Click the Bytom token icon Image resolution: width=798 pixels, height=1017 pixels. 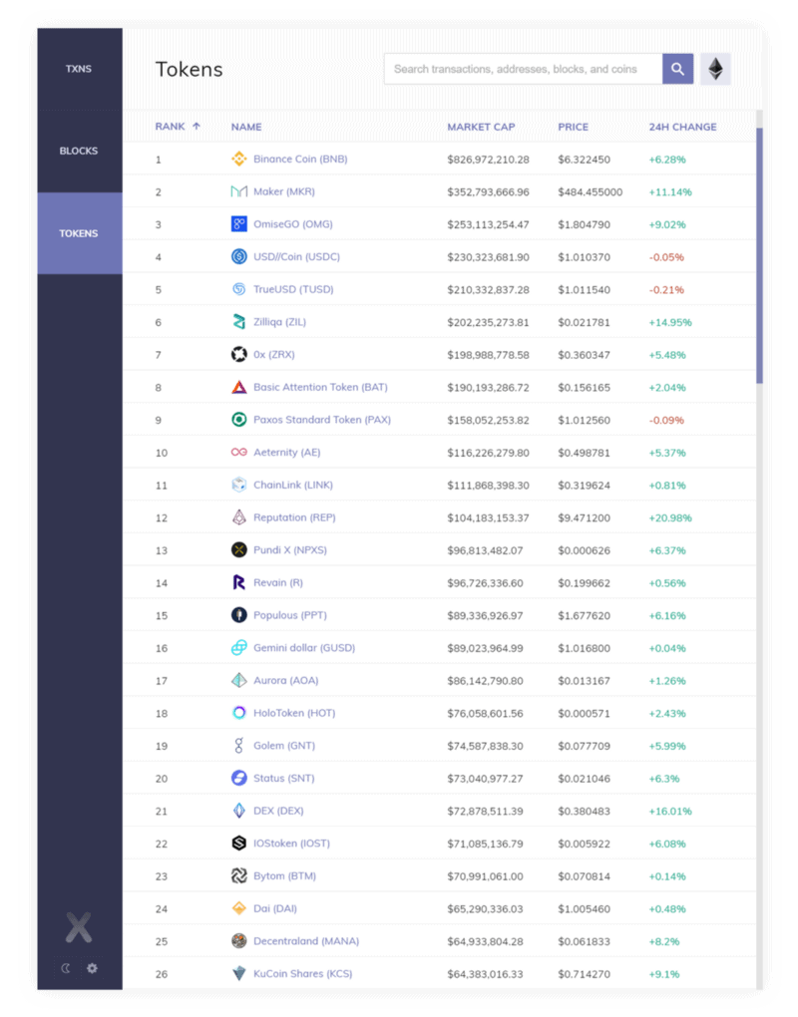(238, 875)
